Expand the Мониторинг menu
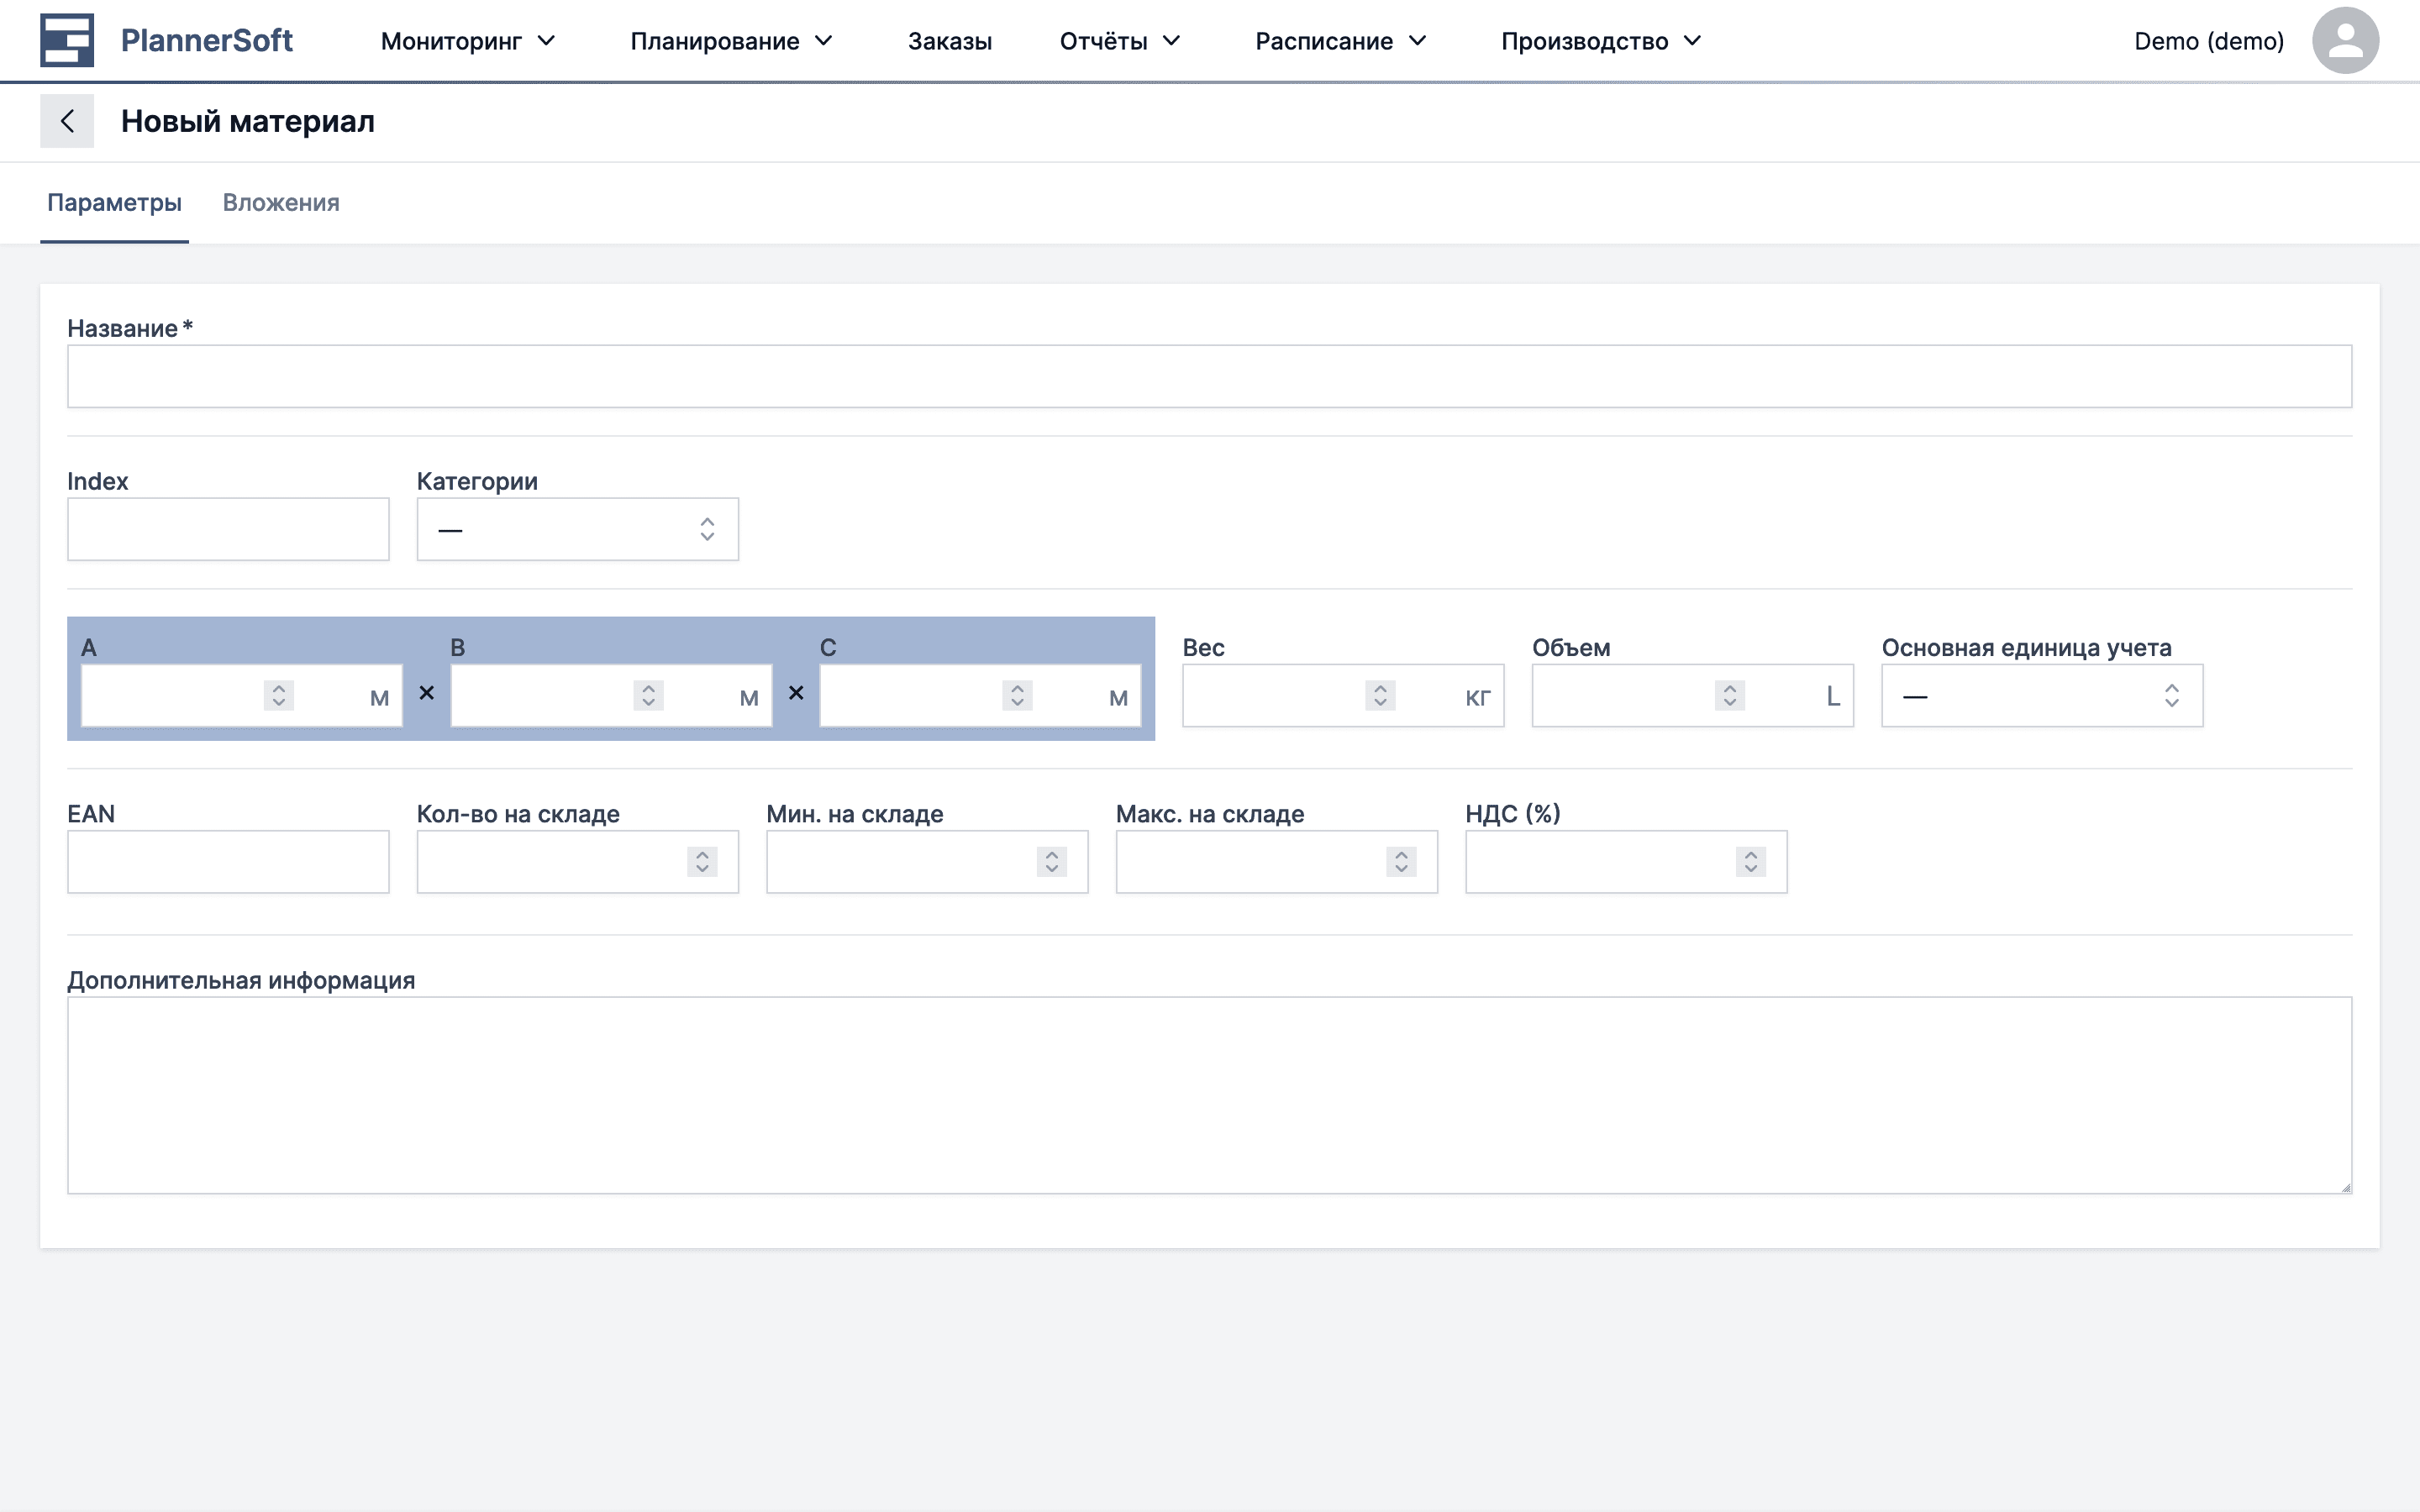Image resolution: width=2420 pixels, height=1512 pixels. 467,41
